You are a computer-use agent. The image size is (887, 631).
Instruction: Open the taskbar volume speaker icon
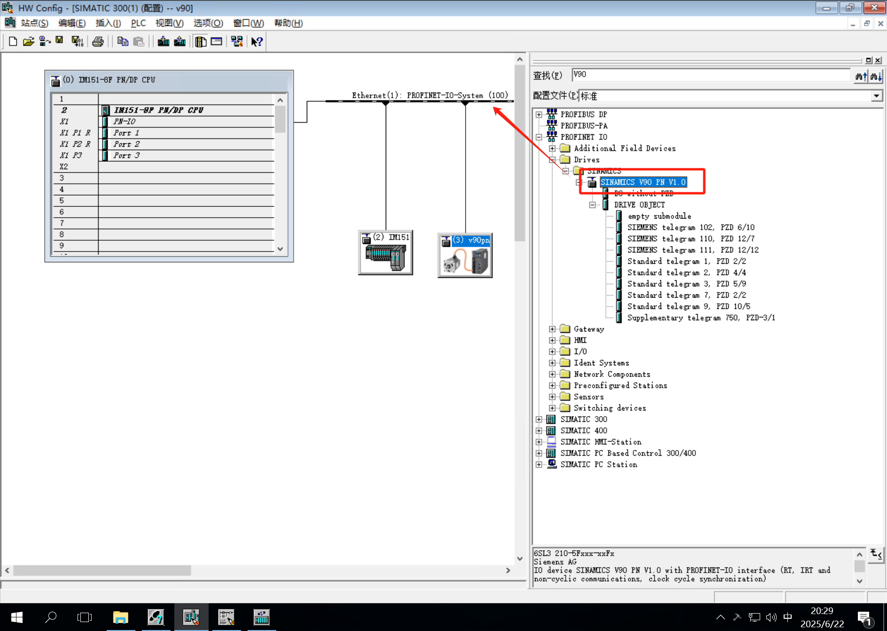(771, 617)
